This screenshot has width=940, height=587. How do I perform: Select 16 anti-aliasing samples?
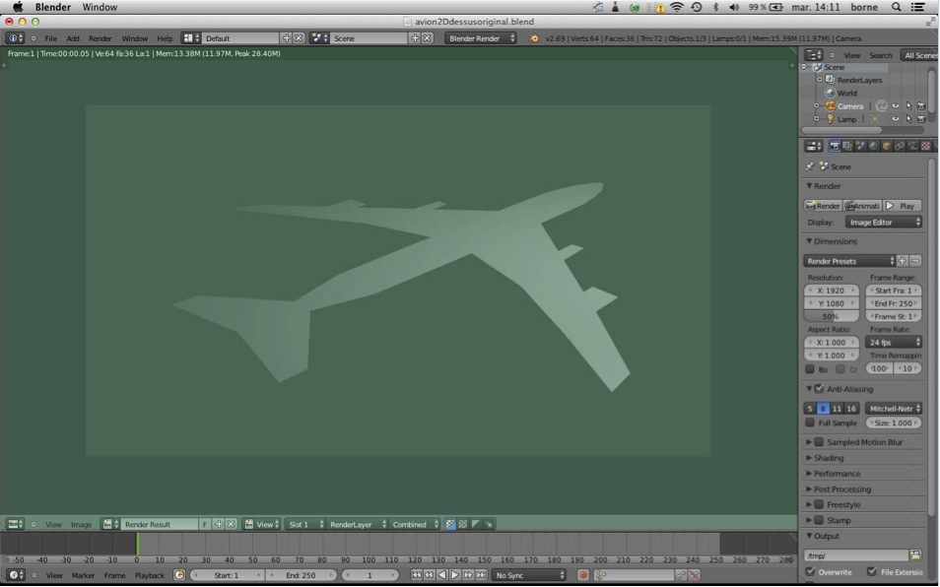pos(851,408)
